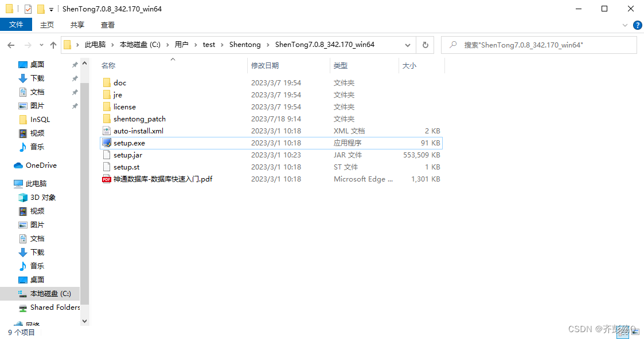The image size is (644, 339).
Task: Click the 文档 icon under 此电脑
Action: (23, 238)
